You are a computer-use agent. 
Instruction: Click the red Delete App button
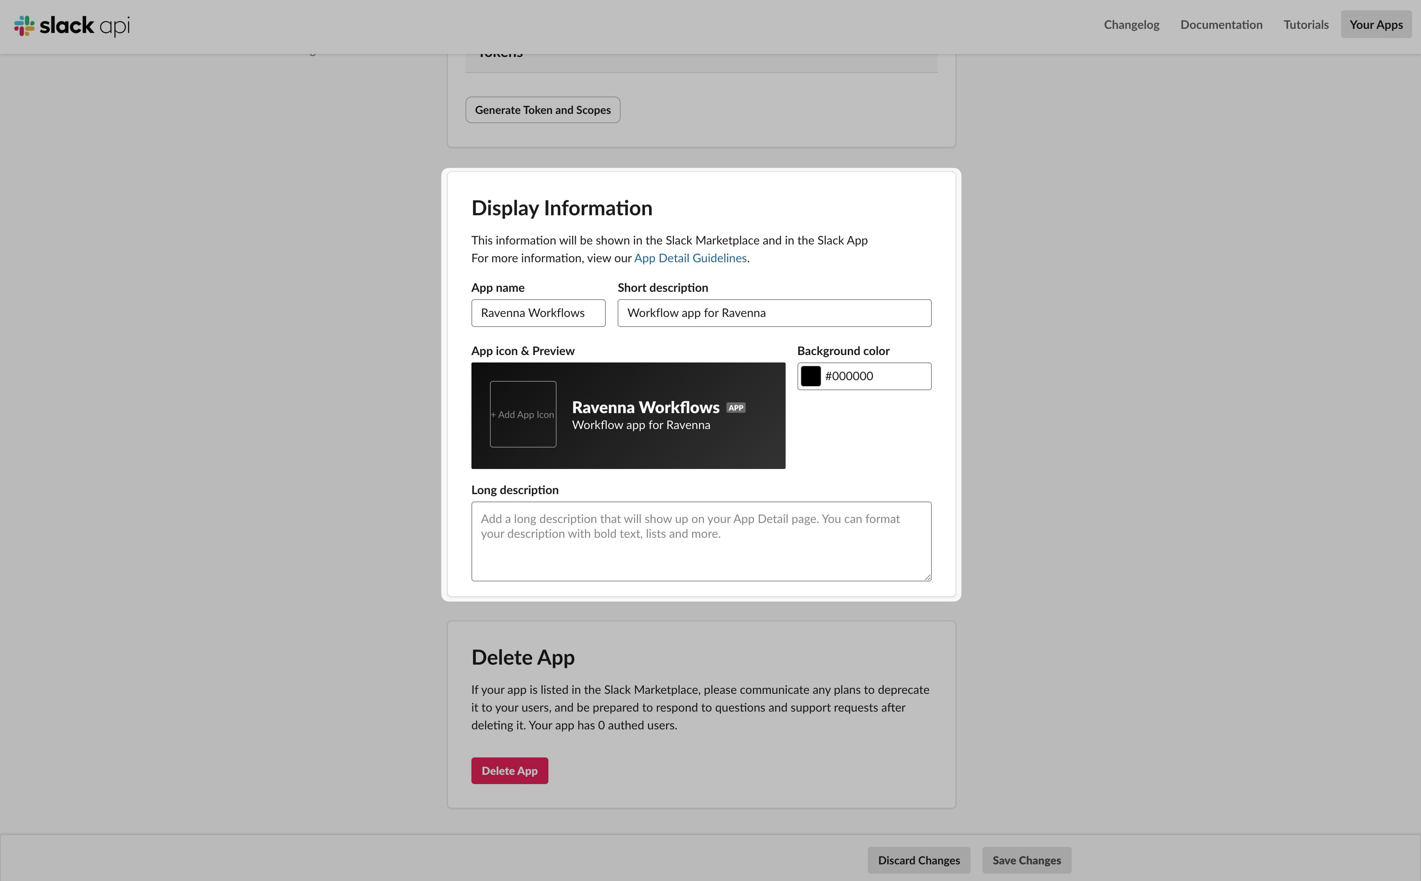(510, 771)
